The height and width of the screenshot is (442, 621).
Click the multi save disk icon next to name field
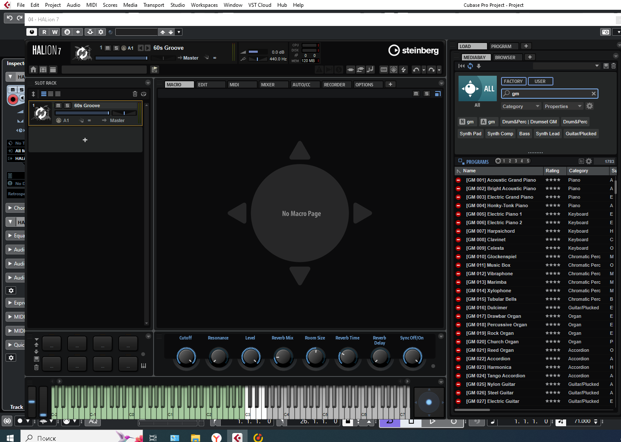click(x=154, y=69)
